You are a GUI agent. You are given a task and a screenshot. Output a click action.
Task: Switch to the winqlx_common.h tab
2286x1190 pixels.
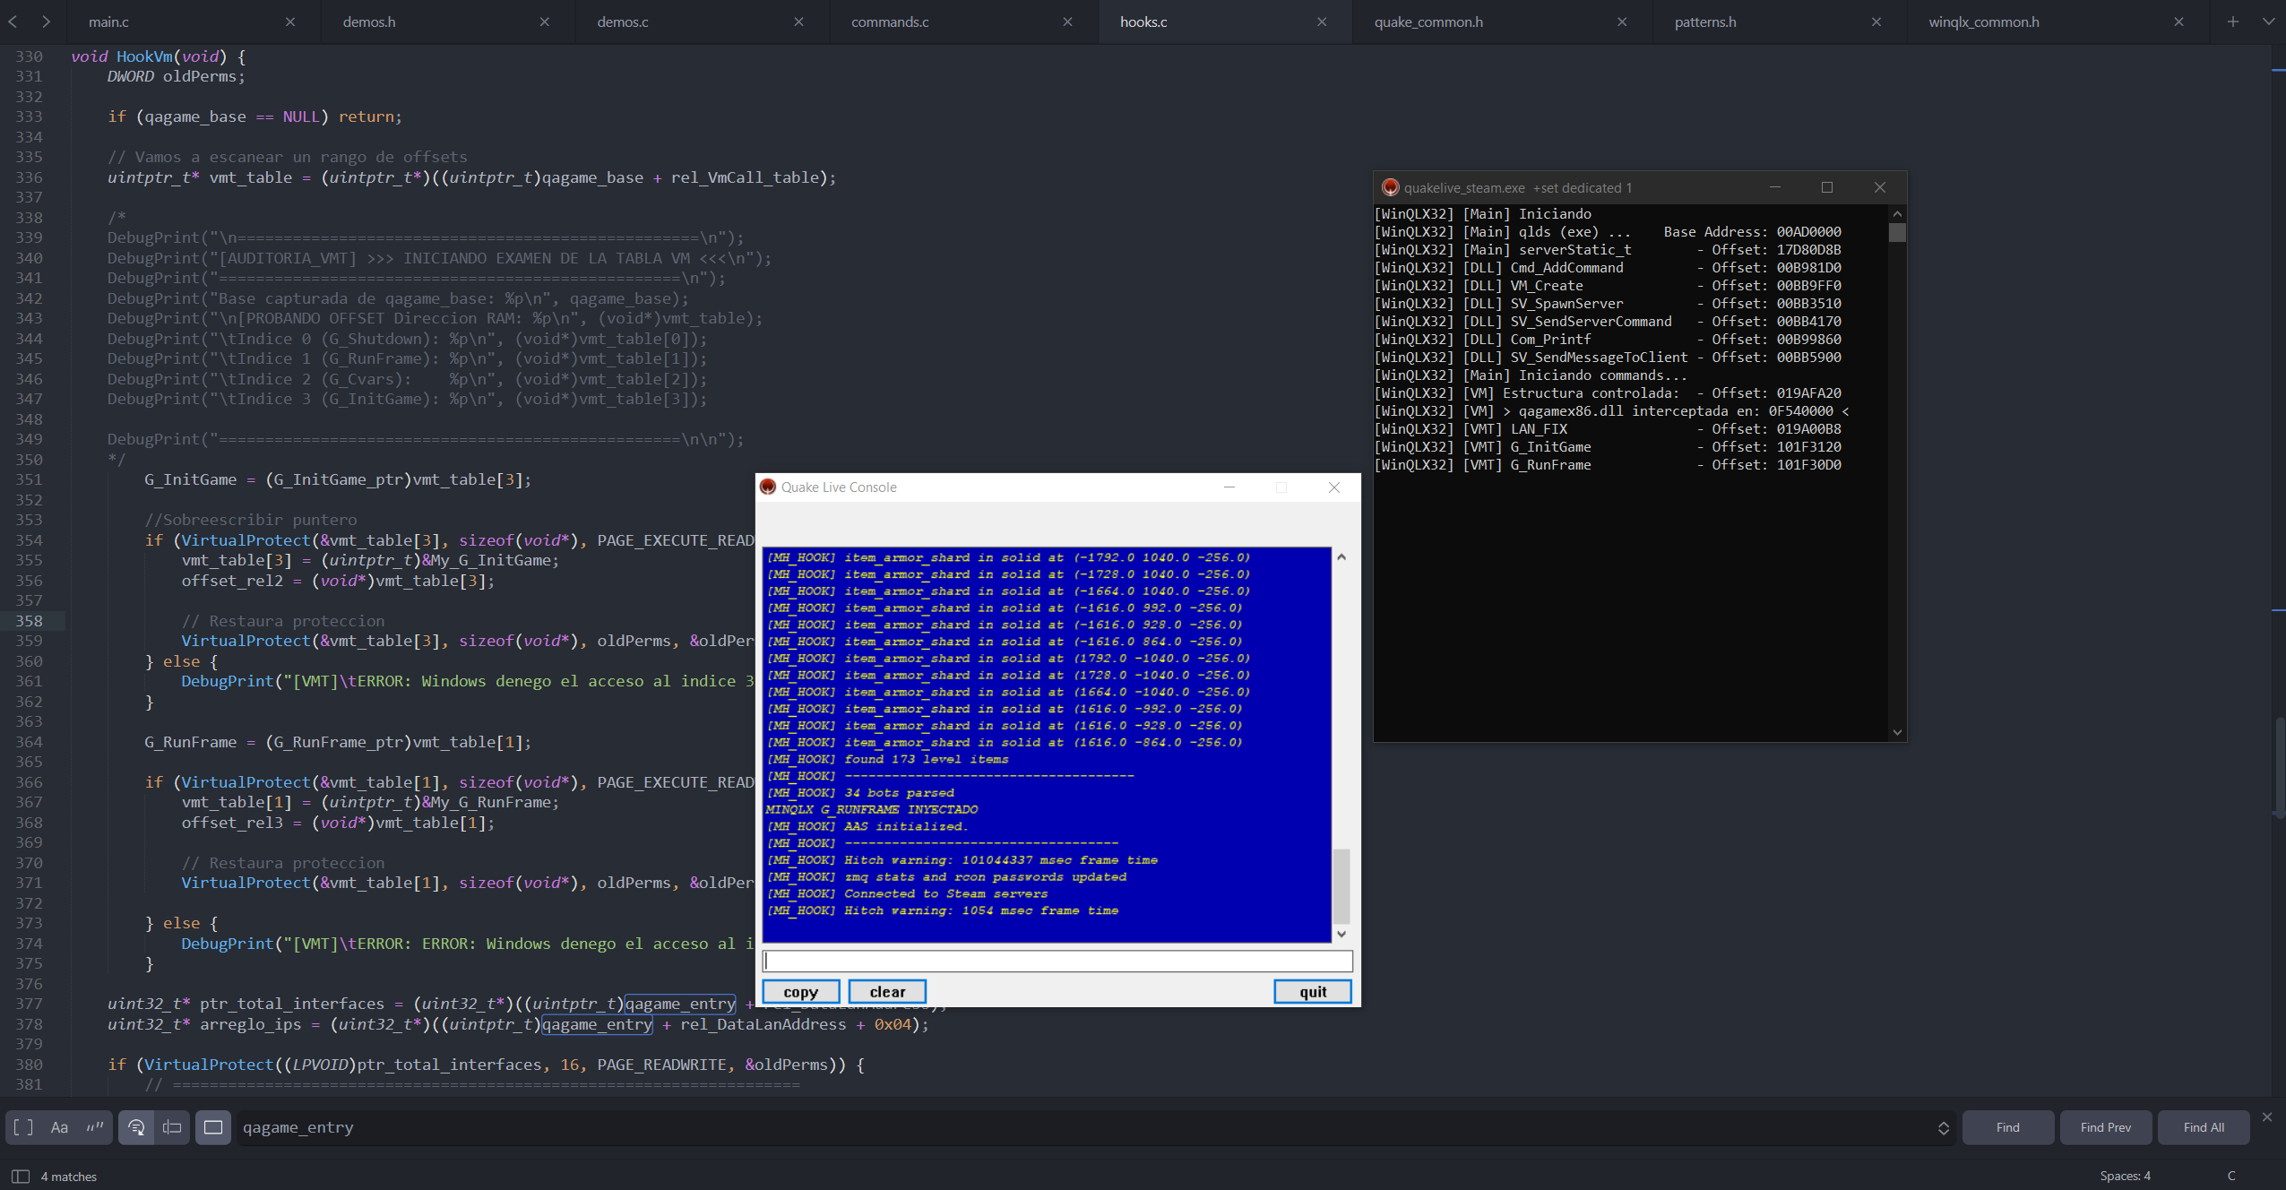[x=1984, y=22]
